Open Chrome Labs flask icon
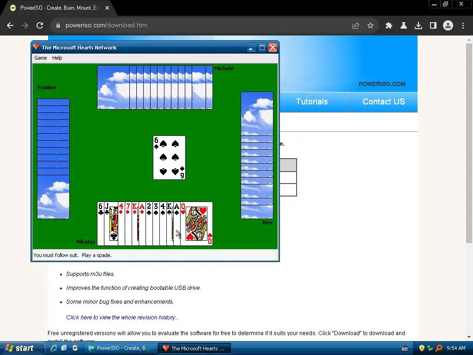The image size is (473, 355). tap(404, 26)
